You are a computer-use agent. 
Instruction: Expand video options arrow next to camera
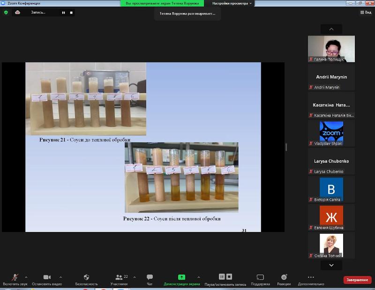coord(58,277)
